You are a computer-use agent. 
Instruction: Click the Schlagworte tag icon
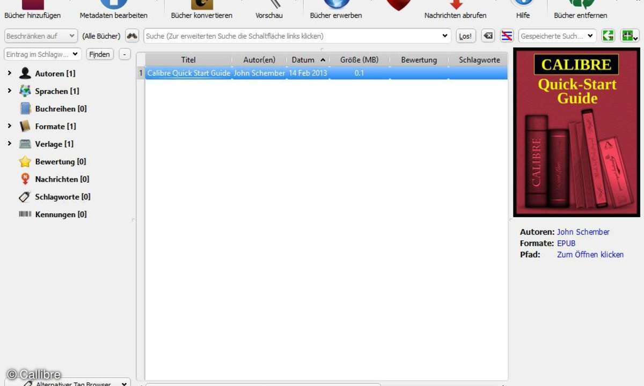pyautogui.click(x=25, y=197)
